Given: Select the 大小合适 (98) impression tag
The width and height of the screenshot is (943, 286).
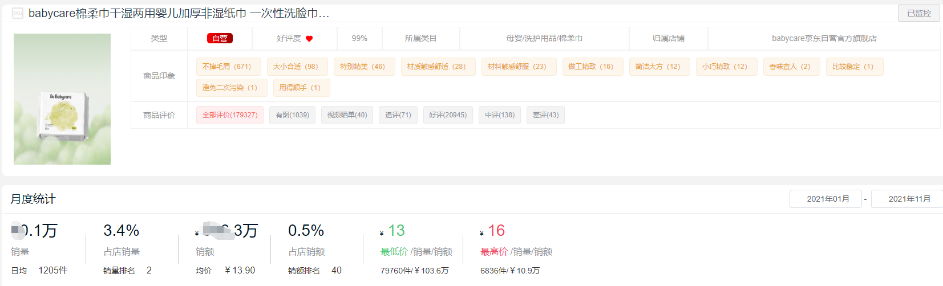Looking at the screenshot, I should click(297, 67).
